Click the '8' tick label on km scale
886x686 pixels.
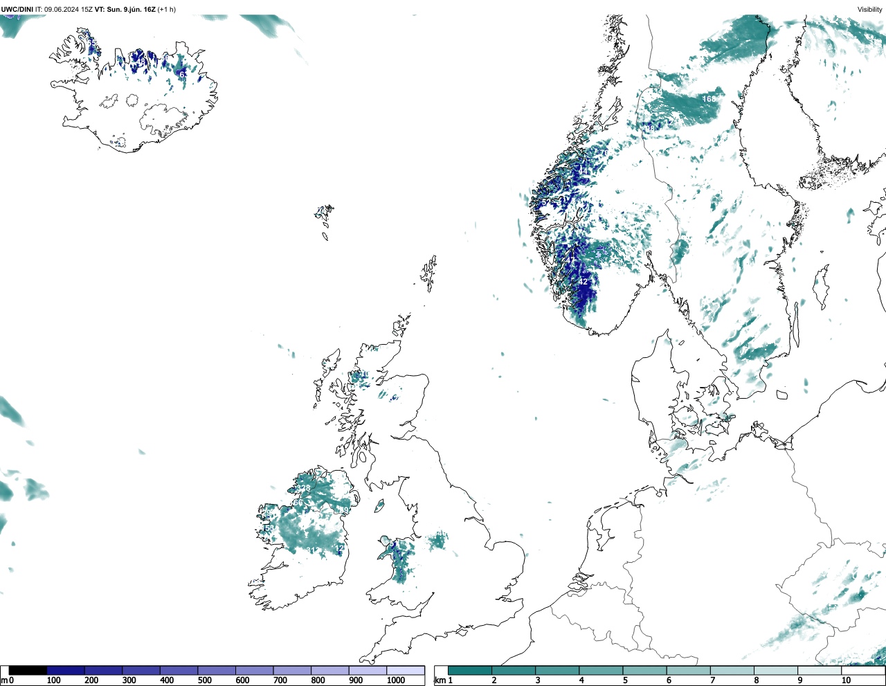[x=756, y=680]
